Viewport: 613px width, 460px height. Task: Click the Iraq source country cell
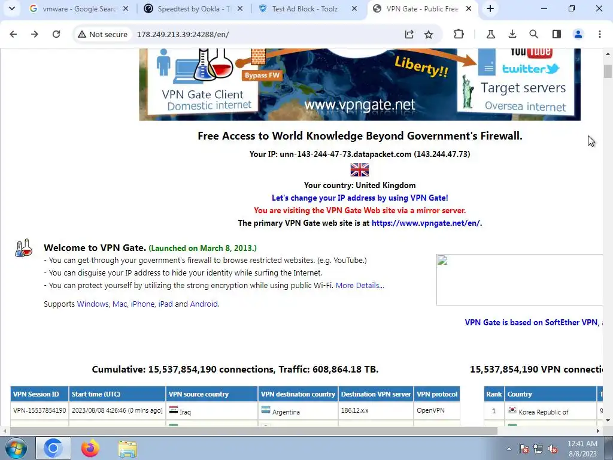coord(211,411)
